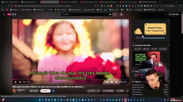
Task: Switch to the Mi marido murió guardando tab
Action: pyautogui.click(x=109, y=2)
